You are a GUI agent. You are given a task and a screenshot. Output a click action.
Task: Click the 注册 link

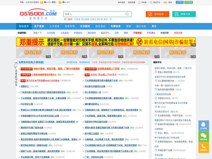pyautogui.click(x=165, y=2)
